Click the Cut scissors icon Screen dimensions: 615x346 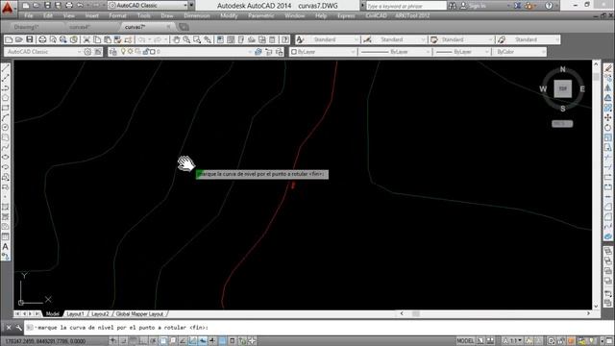(86, 39)
